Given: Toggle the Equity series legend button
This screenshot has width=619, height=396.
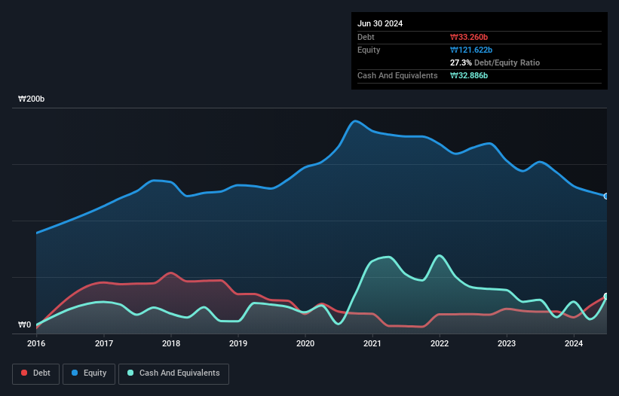Looking at the screenshot, I should (x=89, y=373).
